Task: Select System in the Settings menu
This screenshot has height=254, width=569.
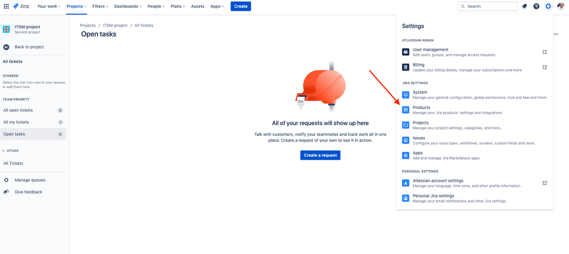Action: coord(474,95)
